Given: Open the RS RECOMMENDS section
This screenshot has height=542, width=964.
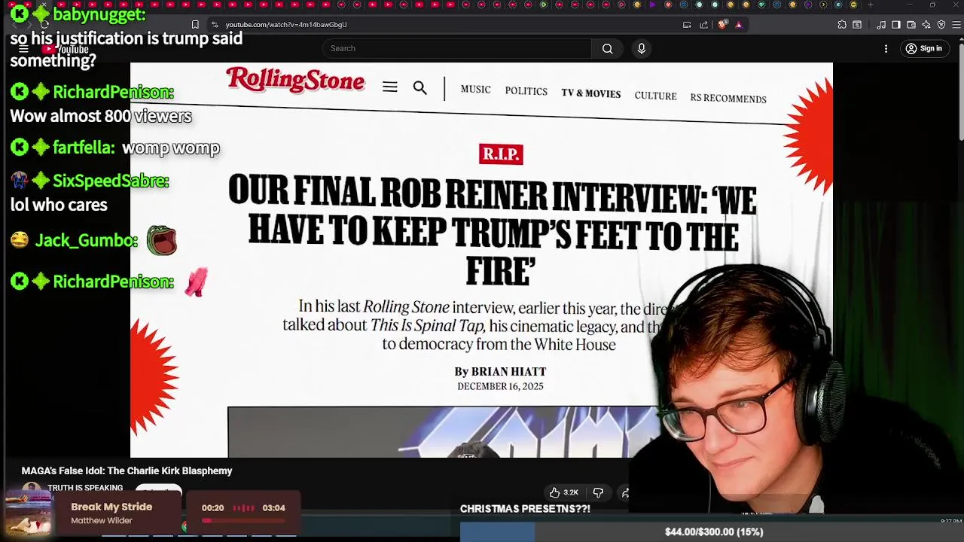Looking at the screenshot, I should coord(728,99).
